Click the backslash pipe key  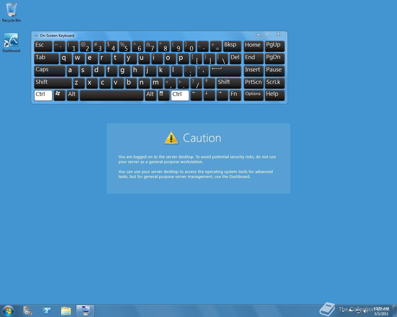pos(222,59)
